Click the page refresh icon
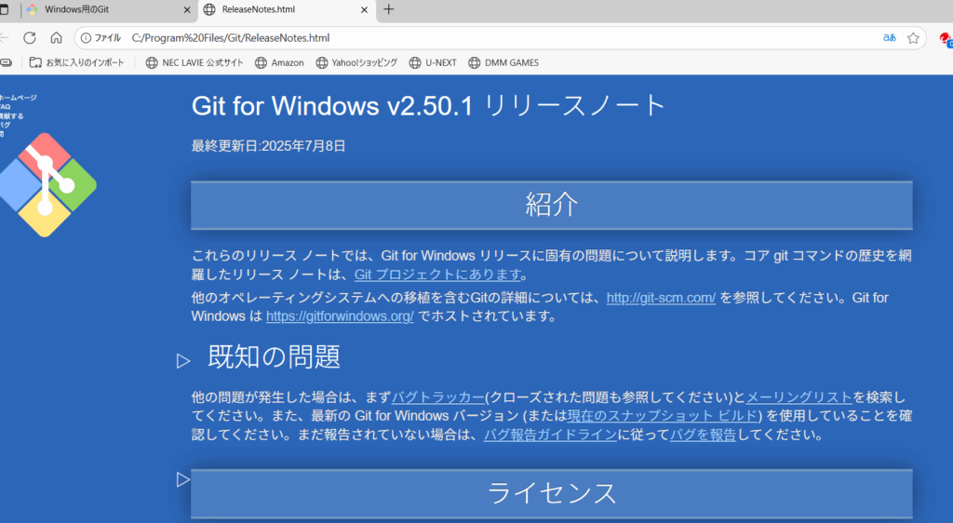953x523 pixels. 30,38
